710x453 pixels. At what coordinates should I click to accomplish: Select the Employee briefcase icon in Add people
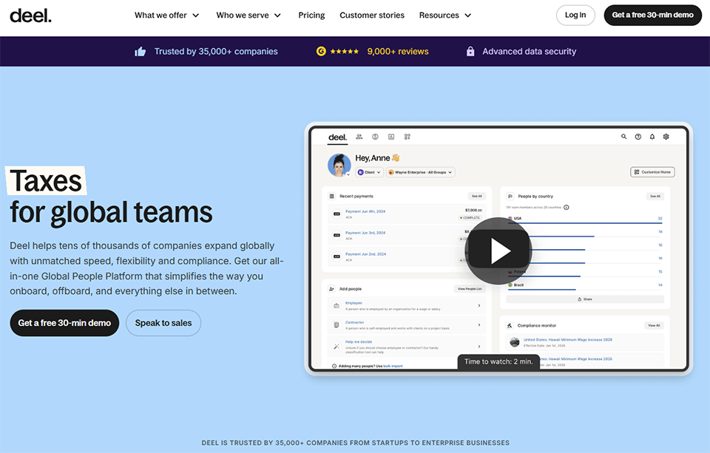tap(337, 305)
